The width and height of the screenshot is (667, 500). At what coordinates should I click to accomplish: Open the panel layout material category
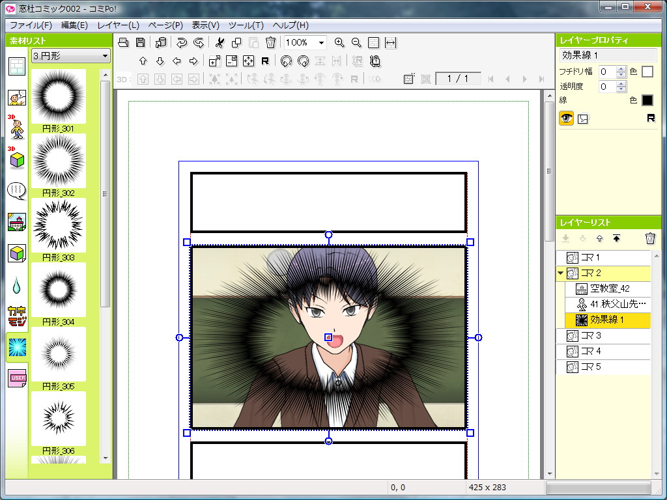[x=17, y=67]
